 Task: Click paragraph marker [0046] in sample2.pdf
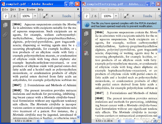pyautogui.click(x=17, y=24)
